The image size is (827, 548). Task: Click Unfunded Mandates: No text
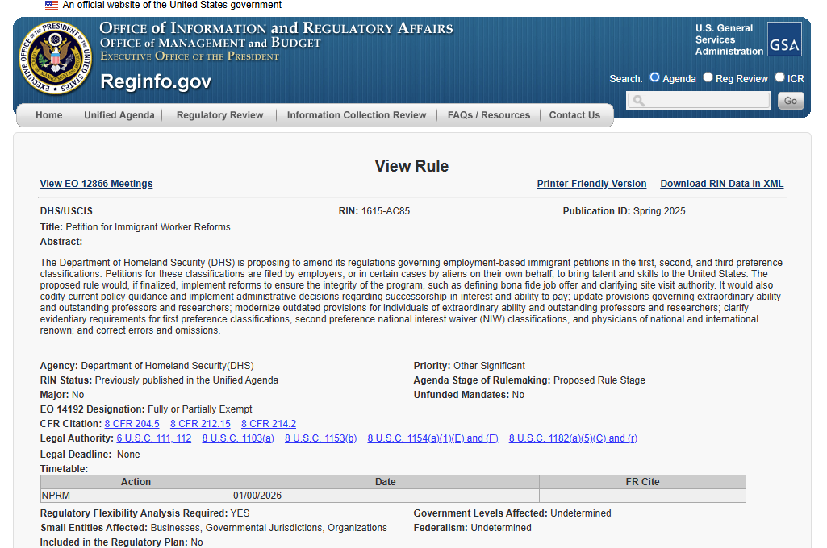(469, 395)
